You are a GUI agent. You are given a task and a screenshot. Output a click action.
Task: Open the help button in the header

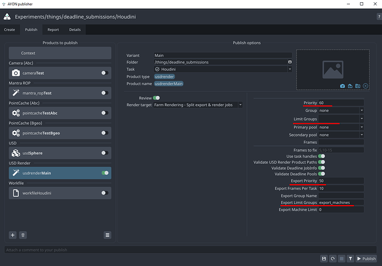point(379,17)
